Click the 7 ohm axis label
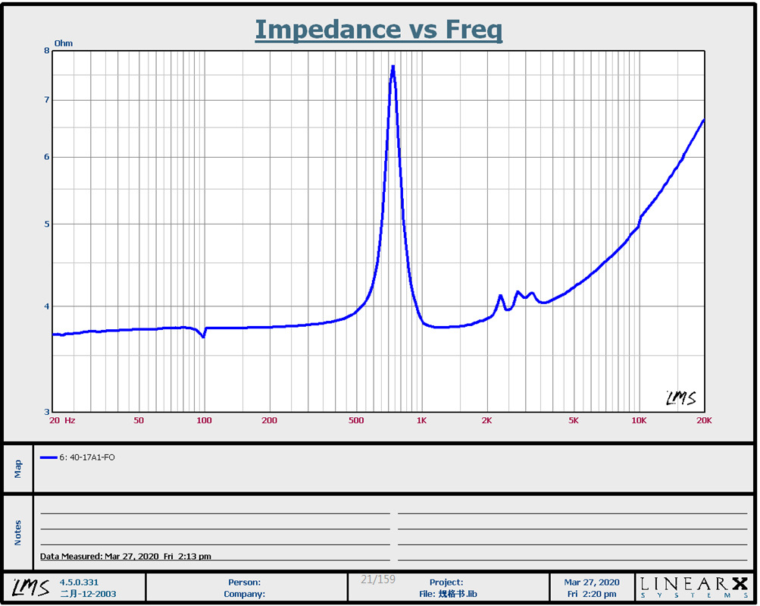Viewport: 760px width, 606px height. (46, 100)
